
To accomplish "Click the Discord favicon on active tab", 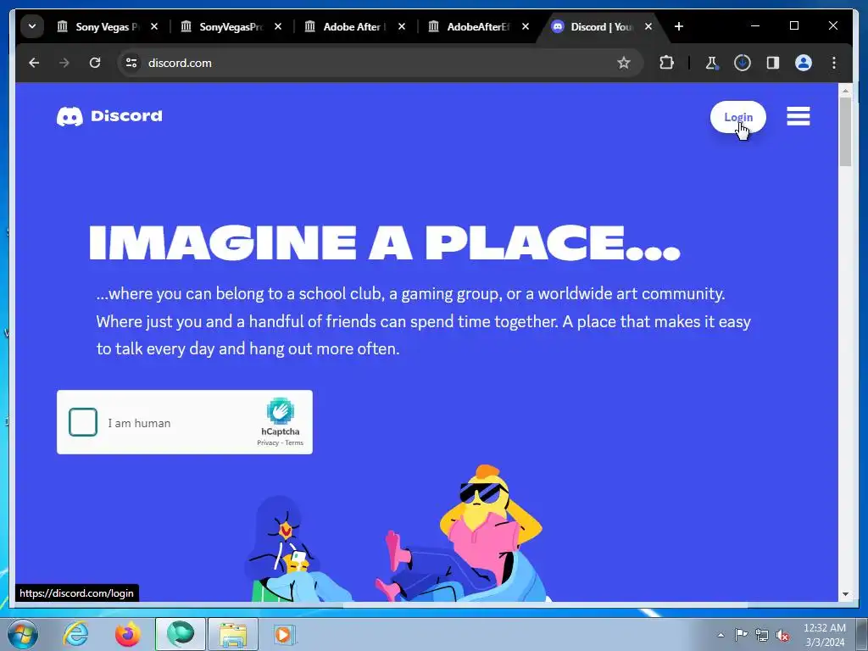I will (558, 26).
